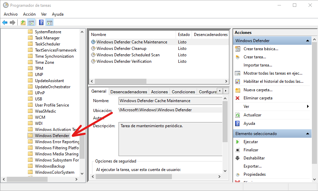Click the tab strip scroll-right arrow

click(x=226, y=91)
